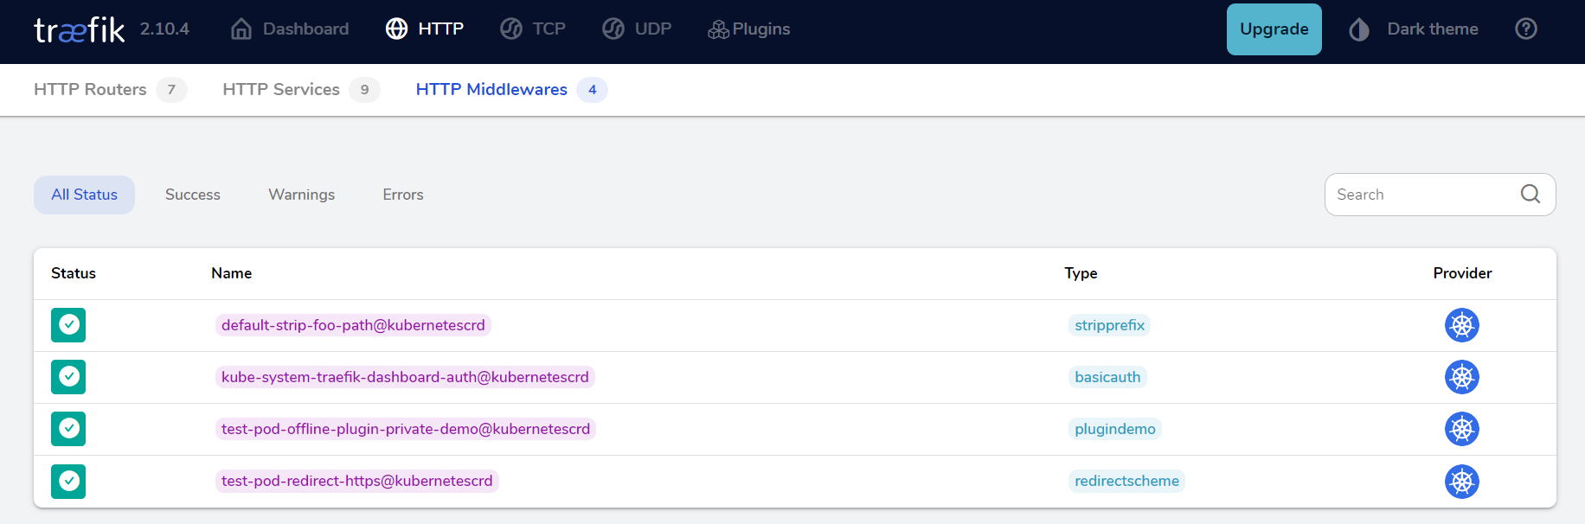Click Kubernetes provider icon in plugindemo row
The image size is (1585, 524).
click(1462, 429)
